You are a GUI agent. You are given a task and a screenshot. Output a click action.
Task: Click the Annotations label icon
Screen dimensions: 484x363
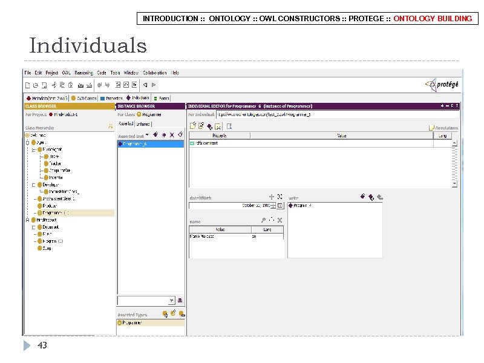[x=431, y=128]
